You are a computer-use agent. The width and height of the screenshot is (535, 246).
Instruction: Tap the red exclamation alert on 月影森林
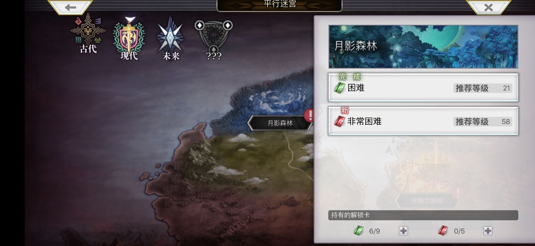click(310, 115)
